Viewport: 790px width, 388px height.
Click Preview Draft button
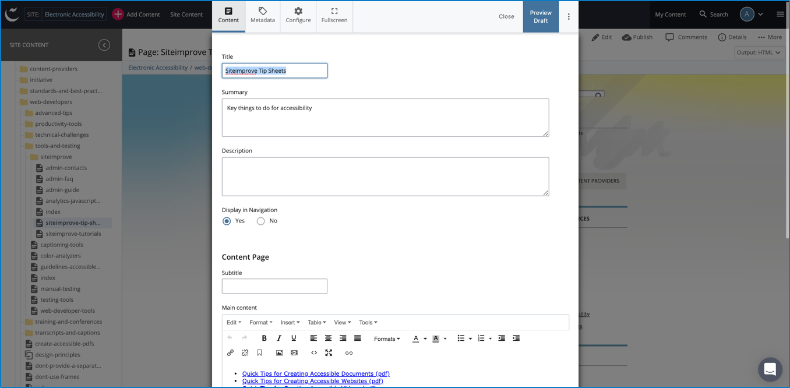[541, 17]
